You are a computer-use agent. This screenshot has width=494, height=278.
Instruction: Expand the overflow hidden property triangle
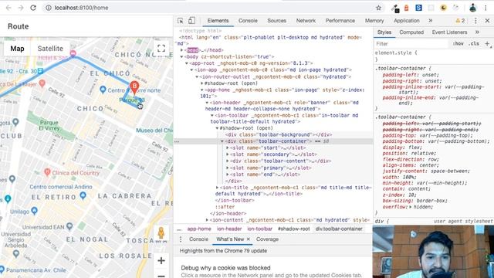click(411, 207)
